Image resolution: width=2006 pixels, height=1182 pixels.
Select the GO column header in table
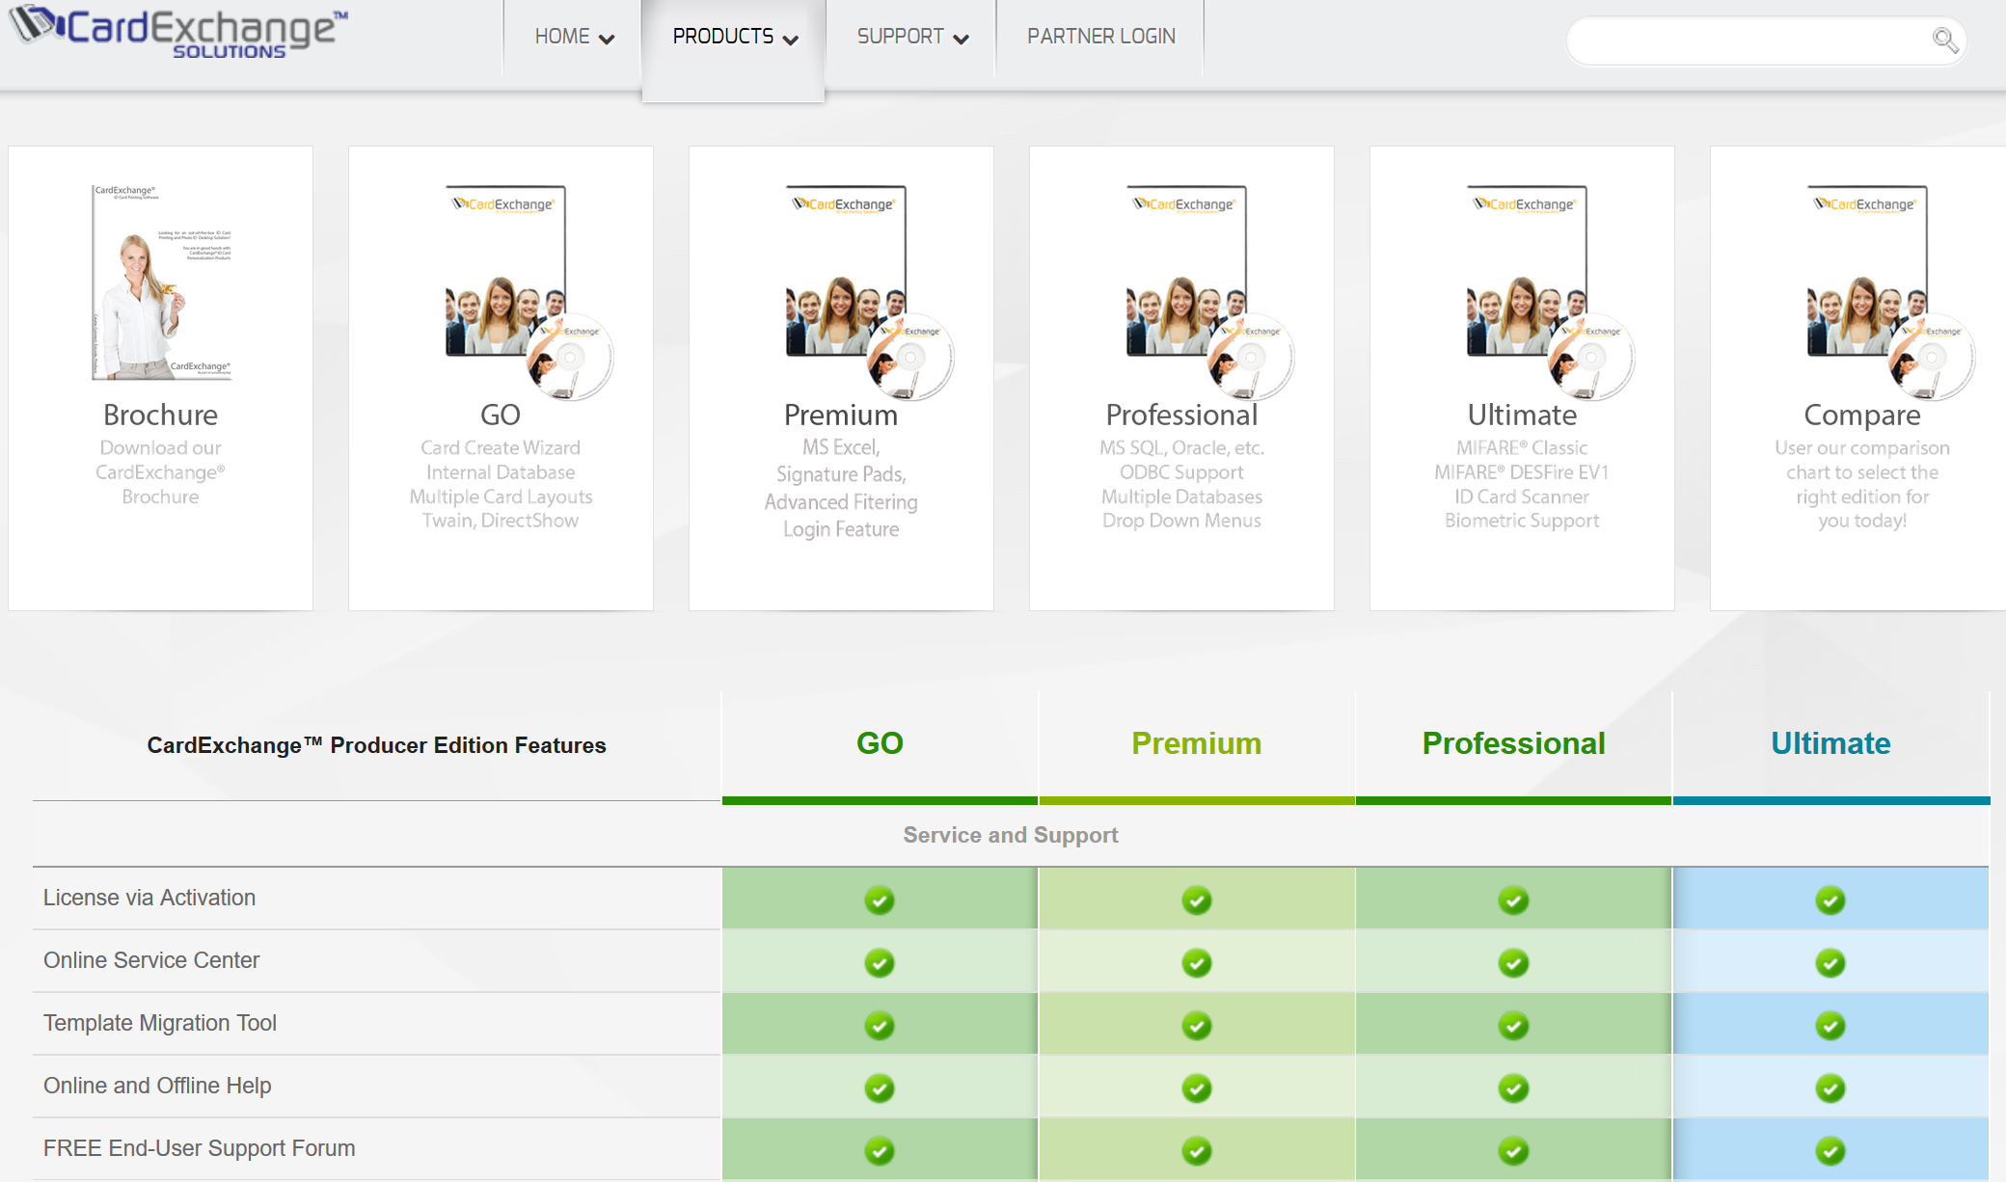(x=880, y=743)
